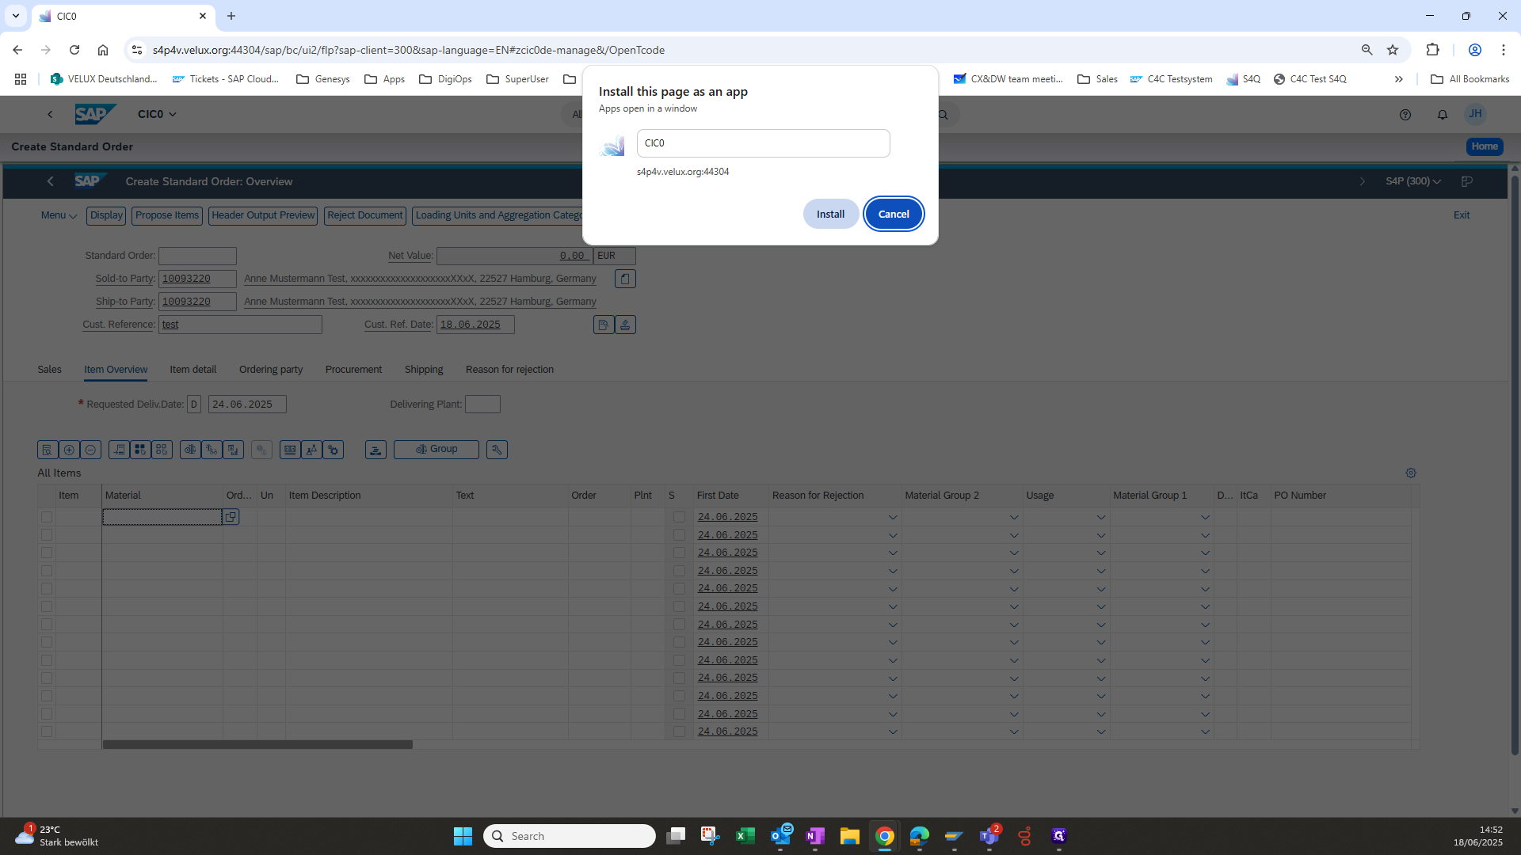The width and height of the screenshot is (1521, 855).
Task: Open first row Reason for Rejection dropdown
Action: tap(893, 518)
